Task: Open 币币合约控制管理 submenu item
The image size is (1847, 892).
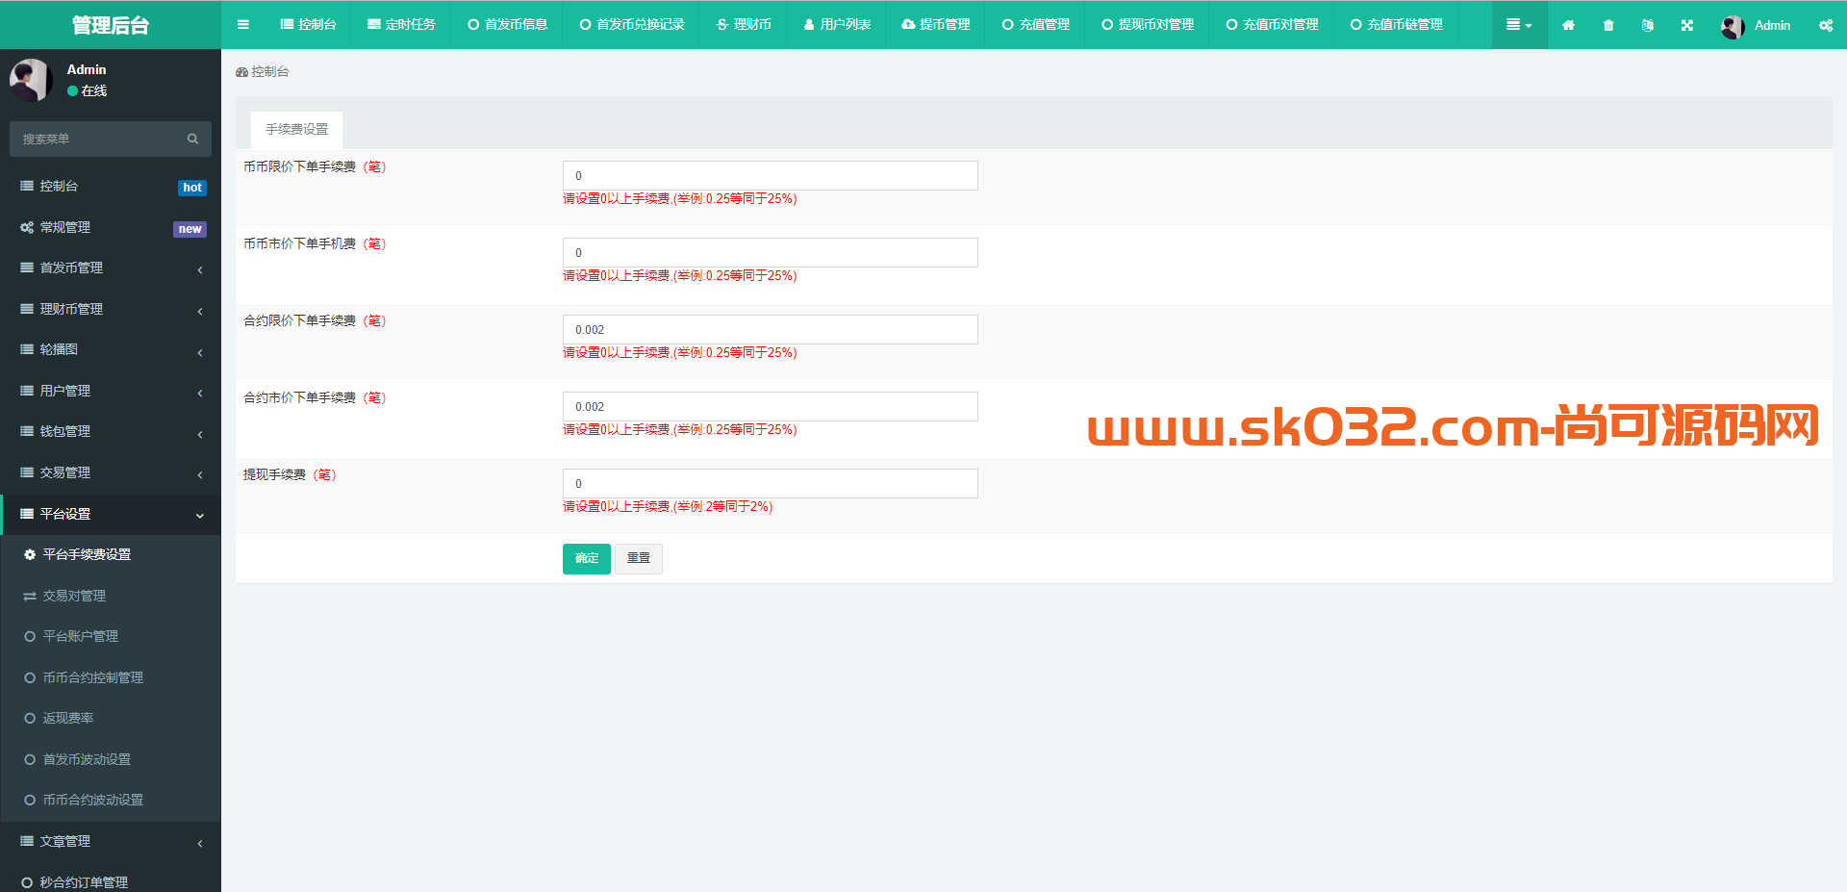Action: pyautogui.click(x=111, y=677)
